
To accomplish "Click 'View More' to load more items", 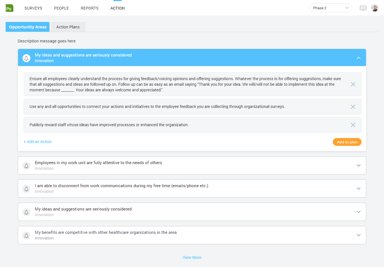I will 192,257.
